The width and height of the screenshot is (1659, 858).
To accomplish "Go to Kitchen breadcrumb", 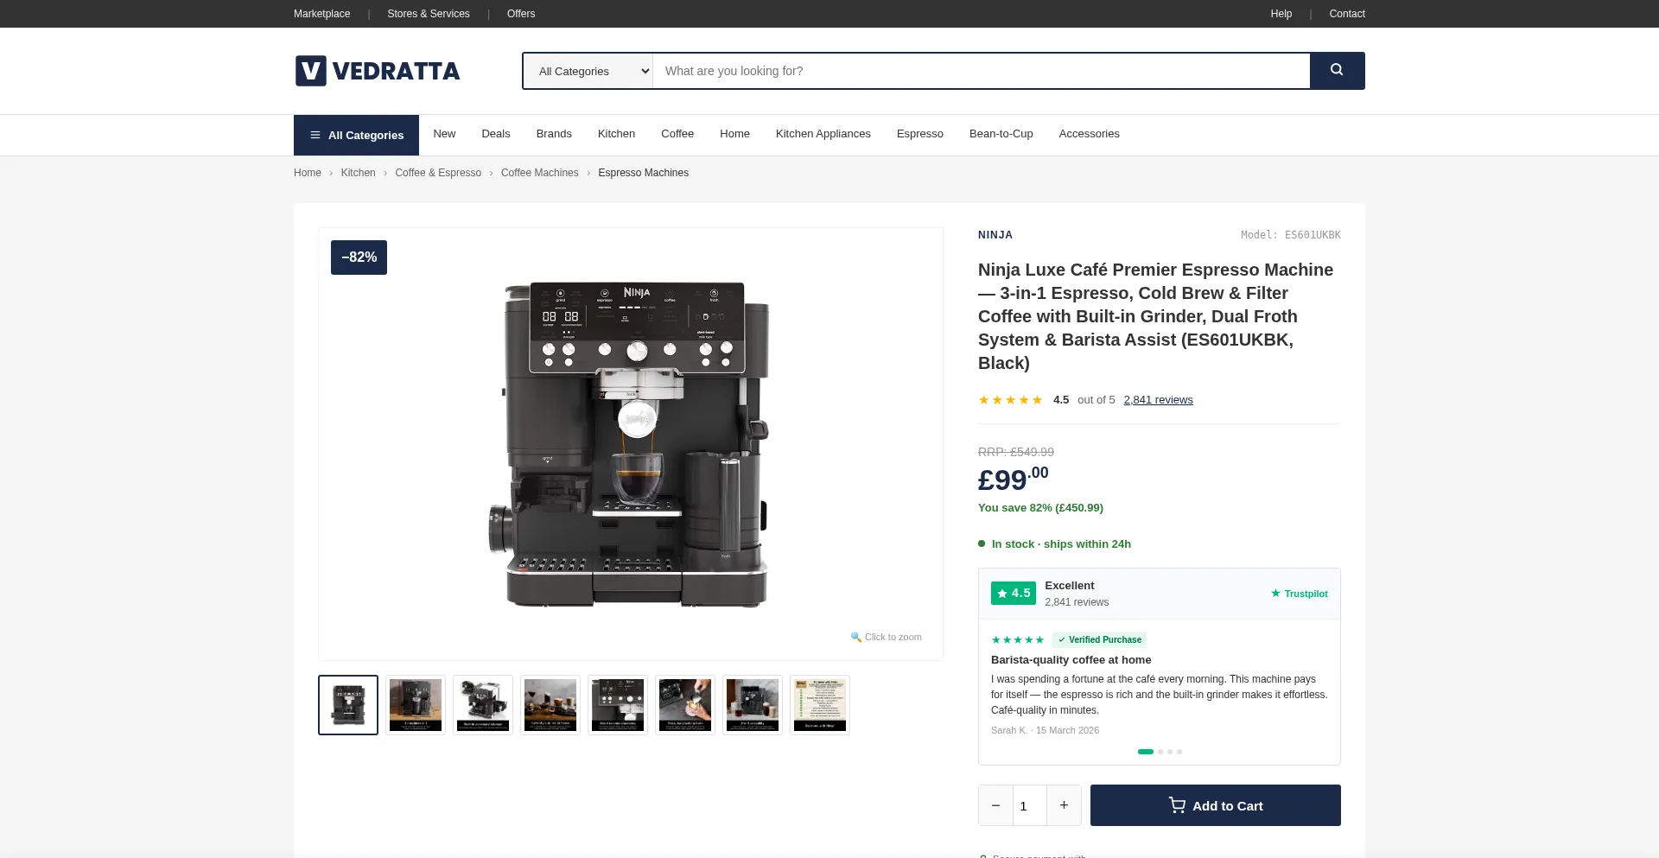I will pyautogui.click(x=358, y=173).
